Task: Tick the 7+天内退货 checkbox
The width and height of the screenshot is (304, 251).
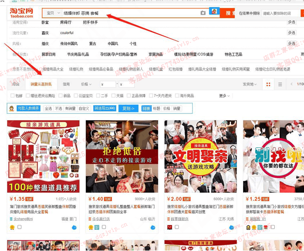Action: pos(151,95)
